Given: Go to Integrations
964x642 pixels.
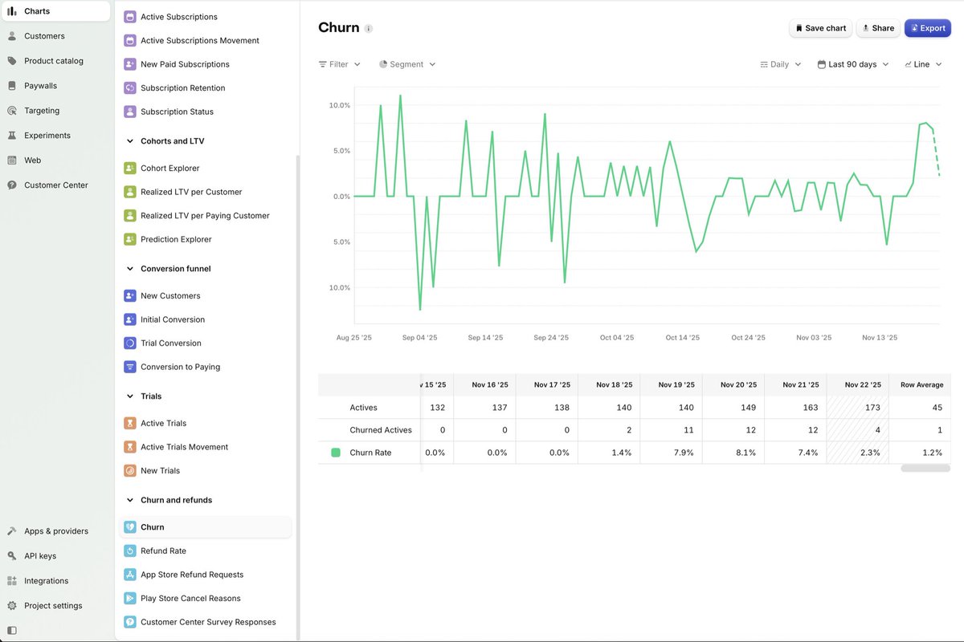Looking at the screenshot, I should 55,581.
